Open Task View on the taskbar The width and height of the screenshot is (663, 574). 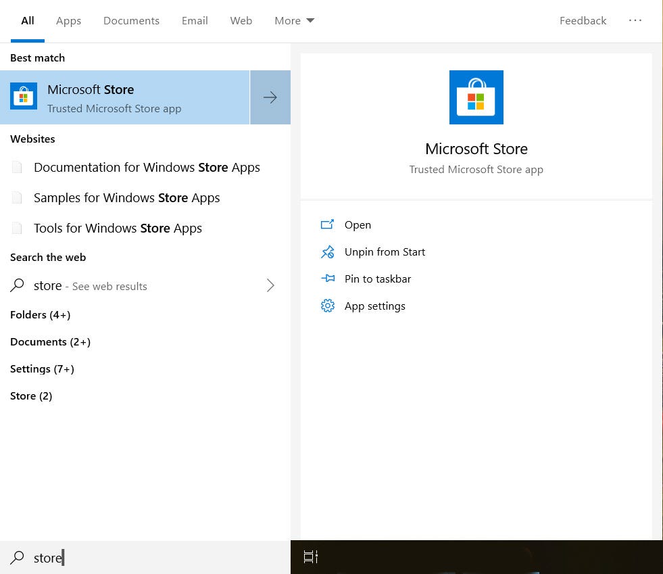point(311,556)
